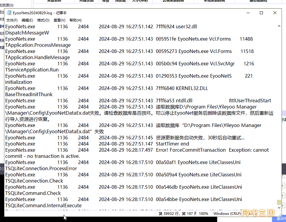The image size is (286, 222).
Task: Click the timestamp 16:28:17.497
Action: pos(139,150)
